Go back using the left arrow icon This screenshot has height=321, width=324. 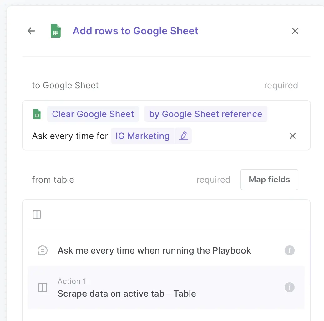(x=31, y=31)
